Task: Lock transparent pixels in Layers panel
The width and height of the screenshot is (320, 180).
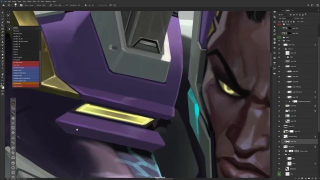Action: 282,21
